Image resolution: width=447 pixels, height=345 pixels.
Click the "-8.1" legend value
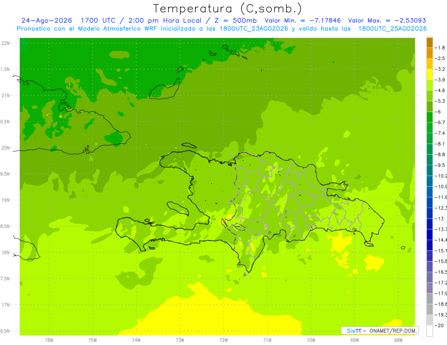coord(440,144)
